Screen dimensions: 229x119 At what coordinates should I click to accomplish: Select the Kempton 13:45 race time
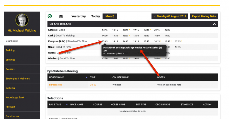105,41
